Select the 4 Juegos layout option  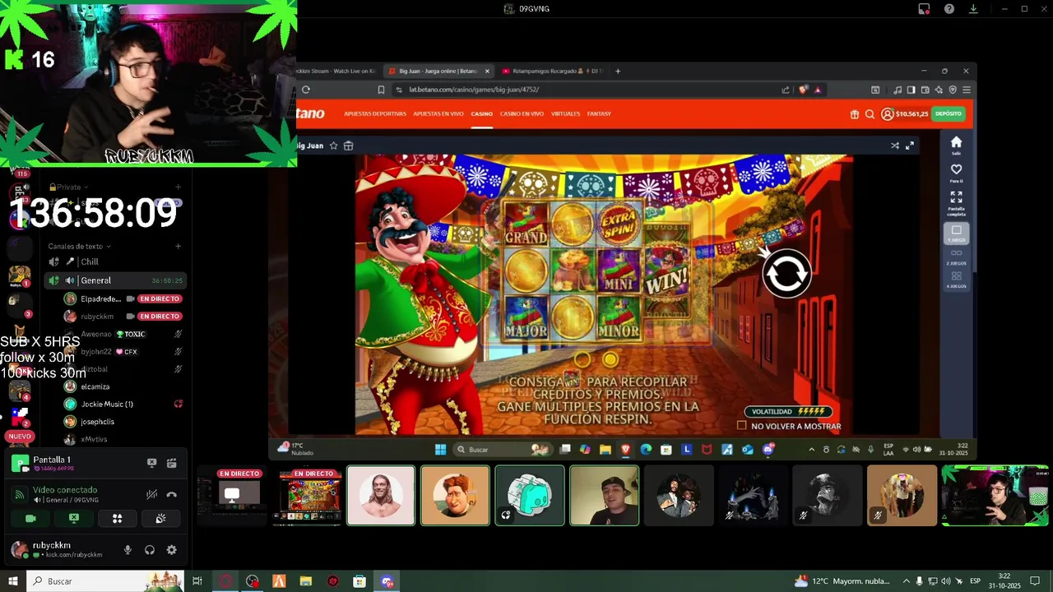point(956,280)
